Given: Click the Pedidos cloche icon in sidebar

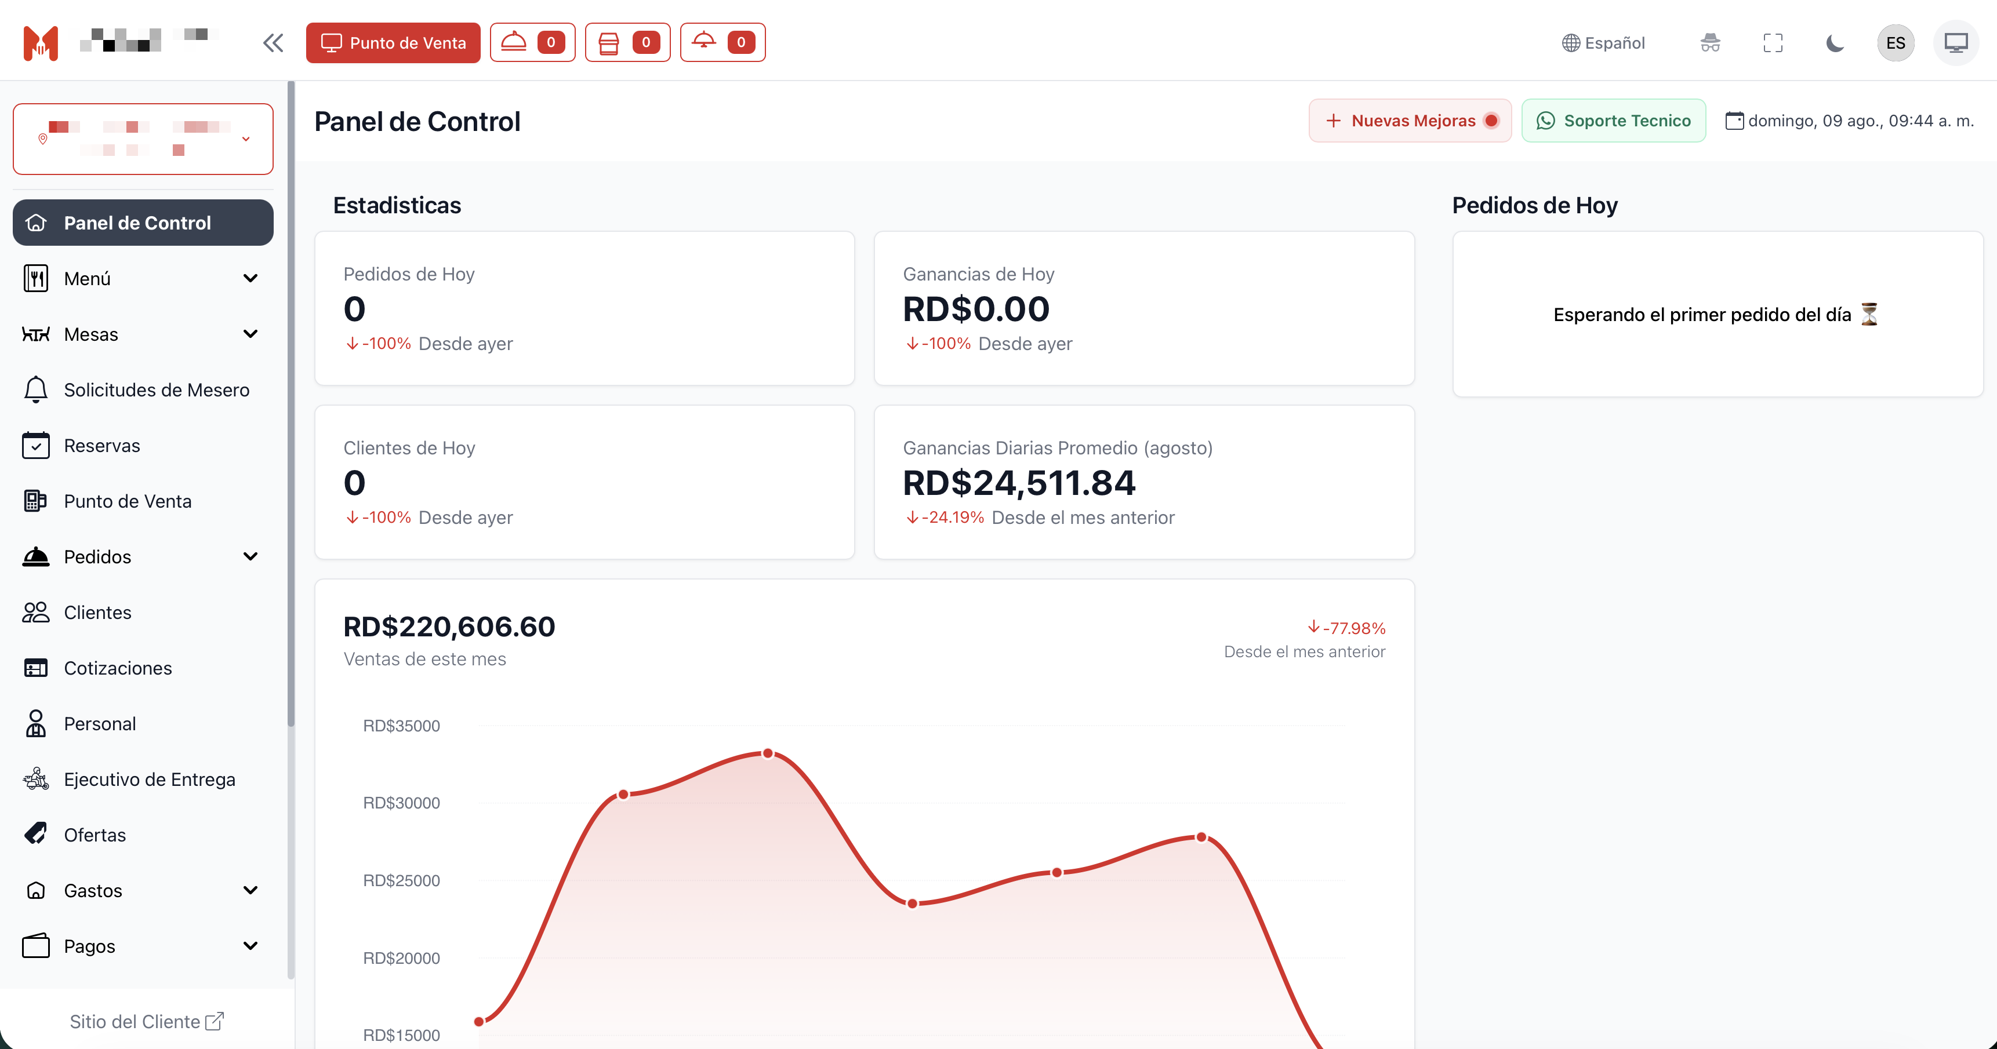Looking at the screenshot, I should tap(36, 557).
